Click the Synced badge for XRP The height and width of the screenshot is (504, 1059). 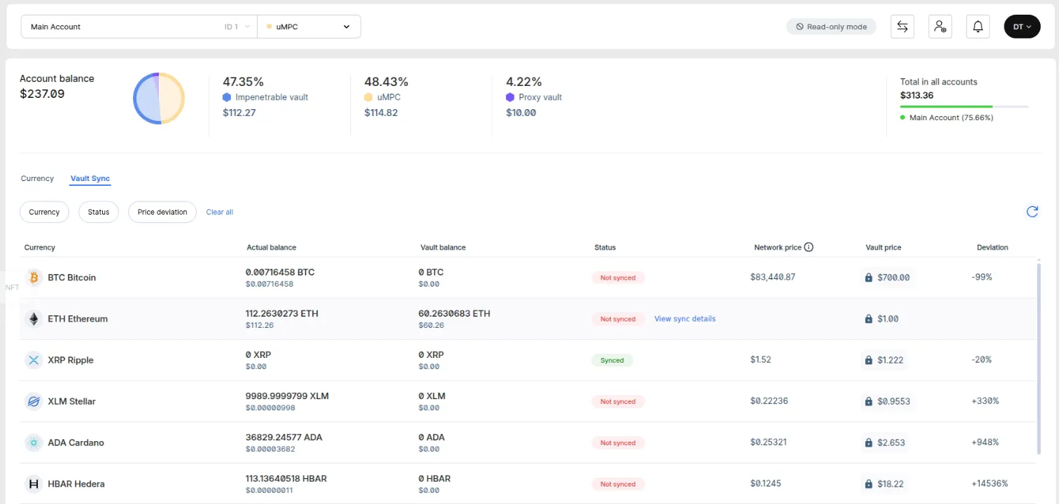tap(612, 360)
